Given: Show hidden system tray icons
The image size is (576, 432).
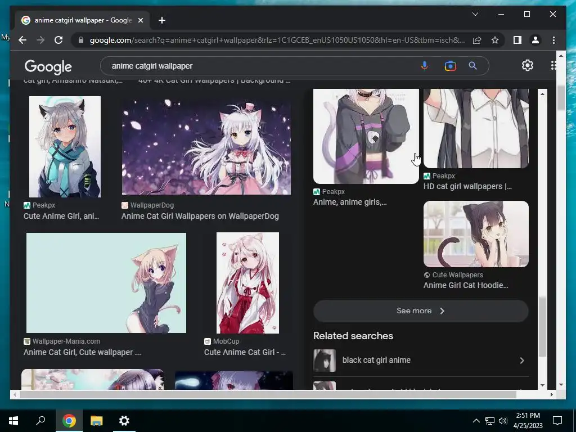Looking at the screenshot, I should pos(476,421).
